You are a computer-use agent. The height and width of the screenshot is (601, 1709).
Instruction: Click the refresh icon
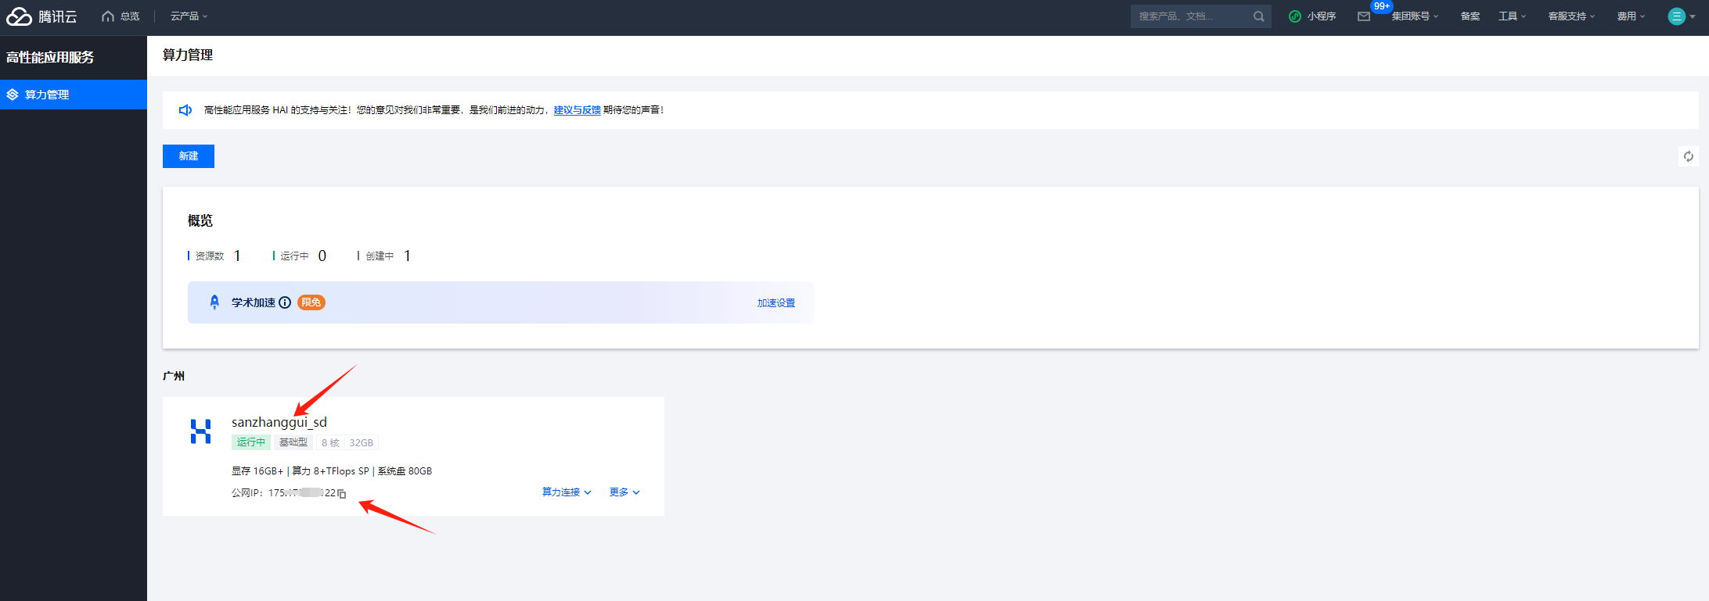1689,156
